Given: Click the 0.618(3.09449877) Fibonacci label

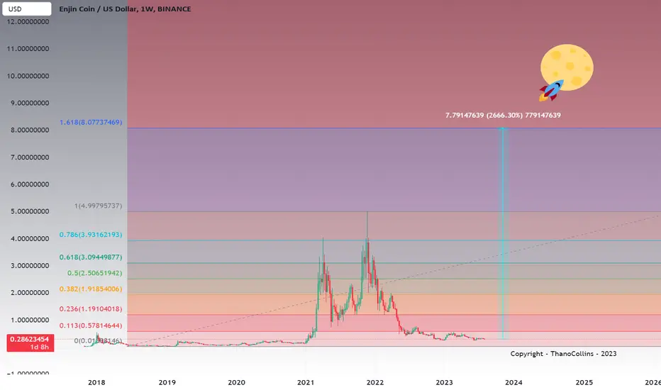Looking at the screenshot, I should (91, 257).
